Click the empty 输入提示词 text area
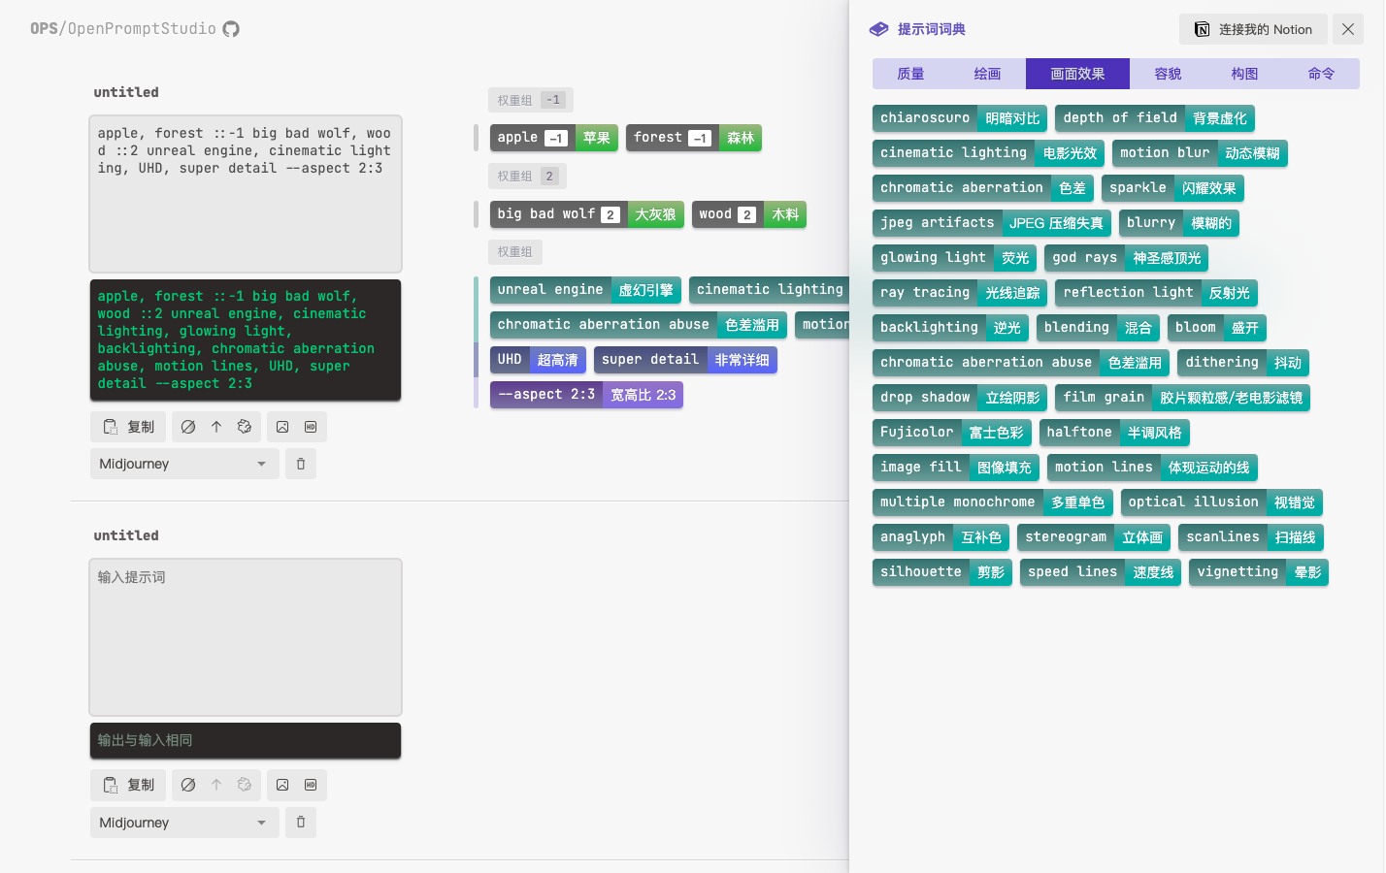The height and width of the screenshot is (873, 1386). pyautogui.click(x=246, y=636)
